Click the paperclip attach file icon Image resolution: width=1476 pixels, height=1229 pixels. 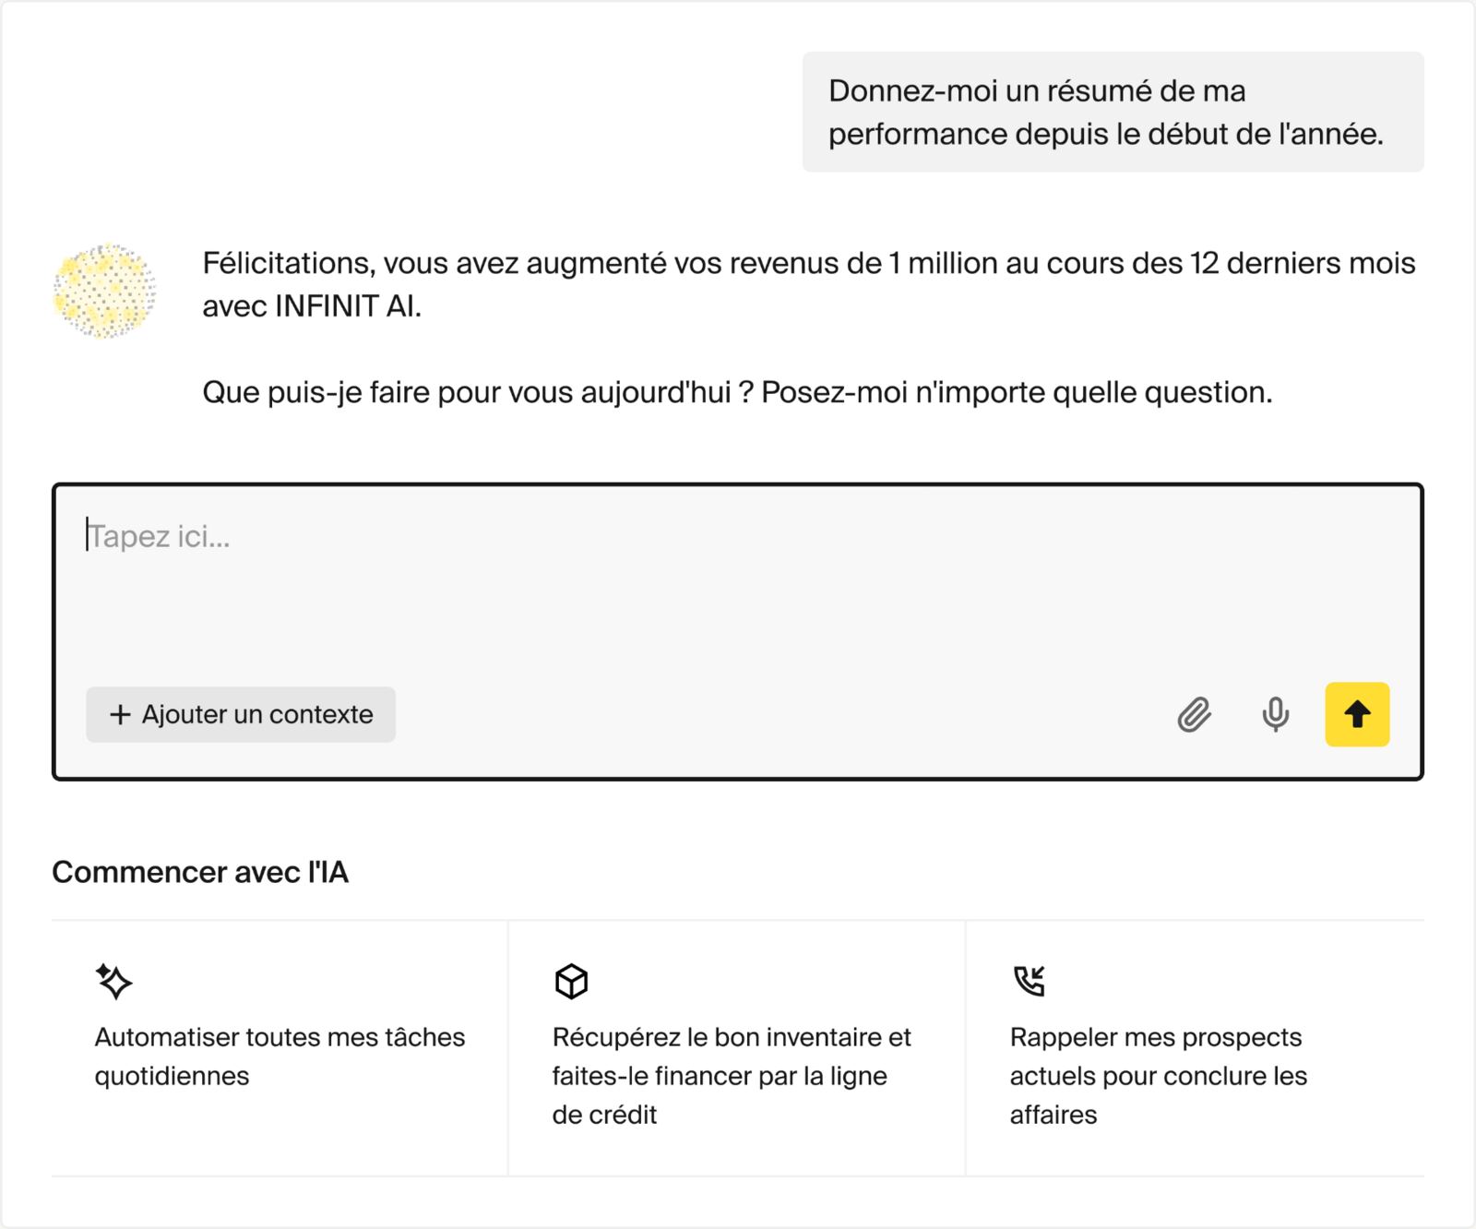pyautogui.click(x=1194, y=715)
